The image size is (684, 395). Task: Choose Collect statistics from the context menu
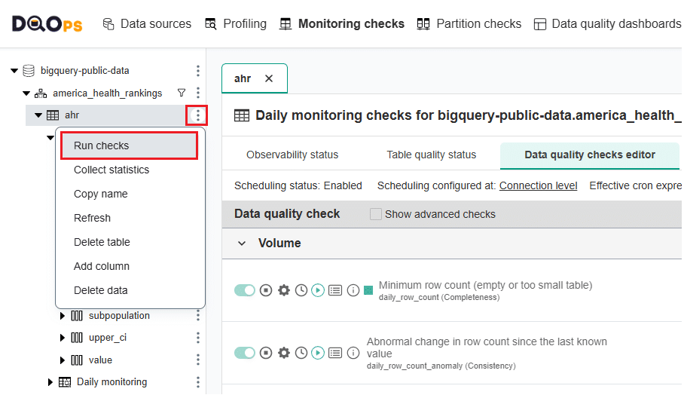click(x=111, y=170)
